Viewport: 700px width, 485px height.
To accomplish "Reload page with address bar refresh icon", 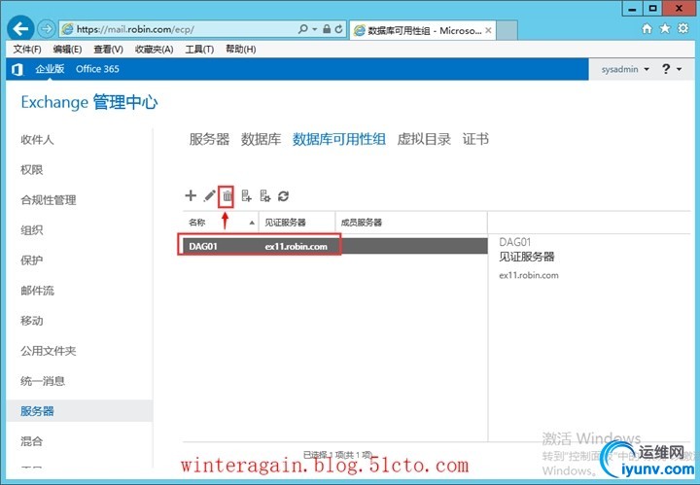I will point(339,29).
